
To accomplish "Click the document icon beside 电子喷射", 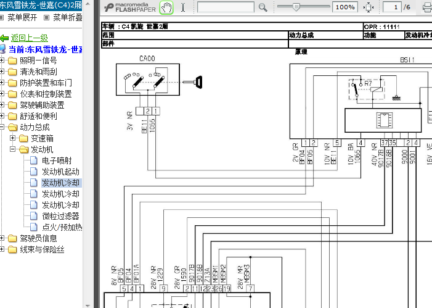I will pyautogui.click(x=34, y=160).
